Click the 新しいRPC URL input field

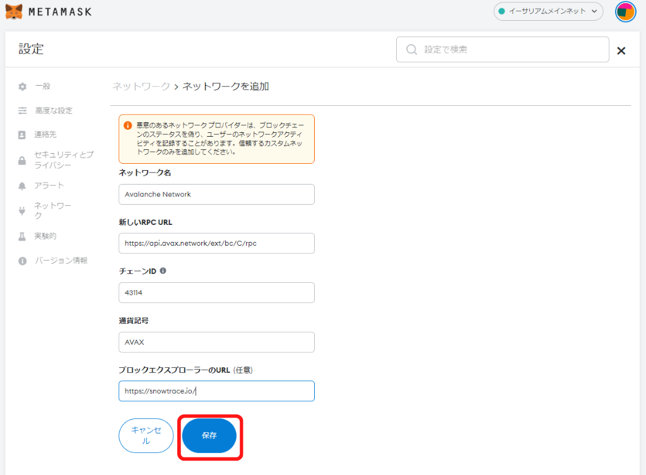(x=217, y=243)
